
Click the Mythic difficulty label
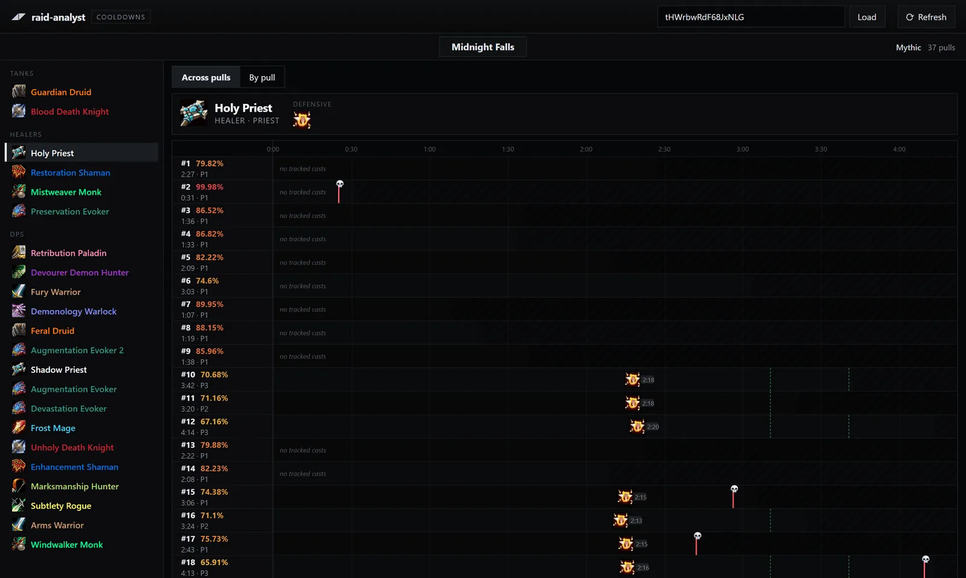coord(908,47)
